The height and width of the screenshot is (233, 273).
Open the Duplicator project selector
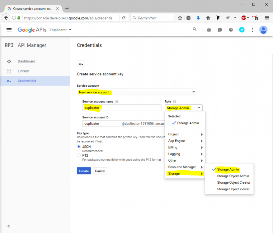pos(61,30)
